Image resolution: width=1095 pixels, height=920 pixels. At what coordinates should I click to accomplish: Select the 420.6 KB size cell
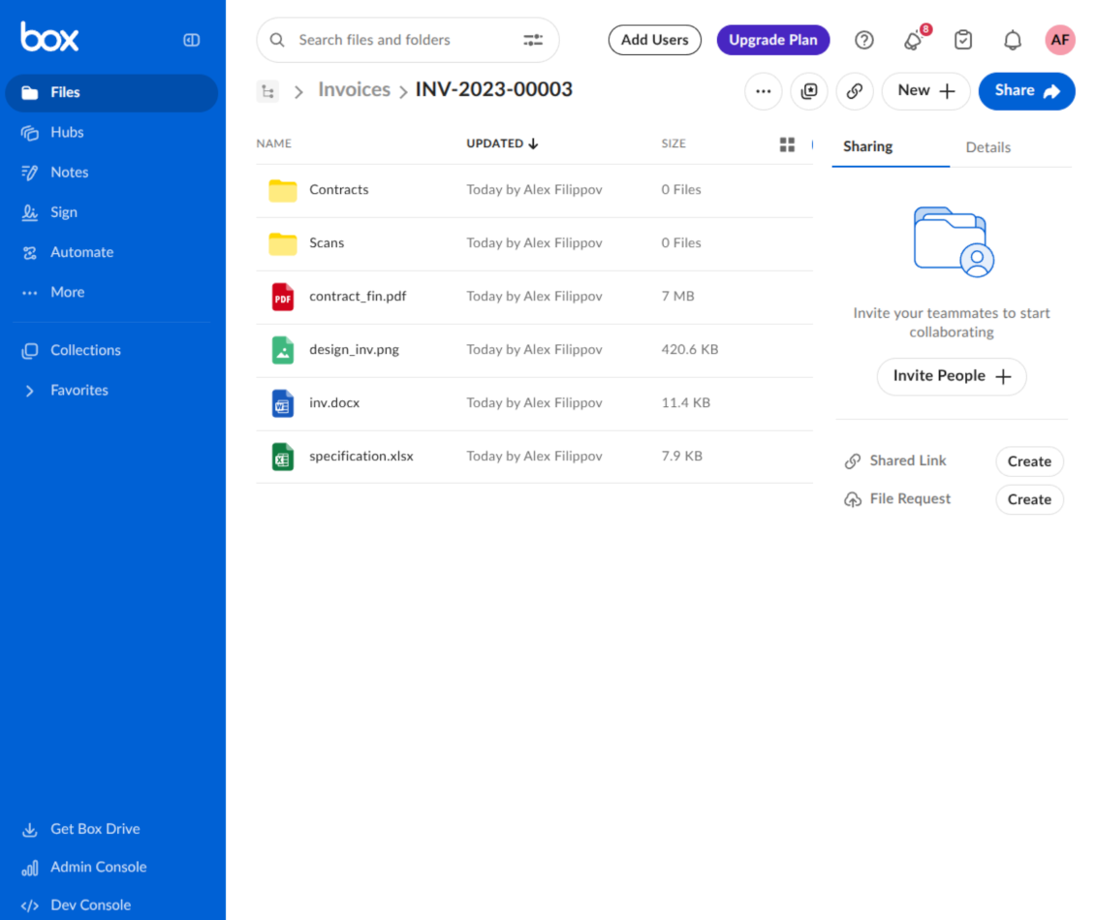[x=690, y=349]
